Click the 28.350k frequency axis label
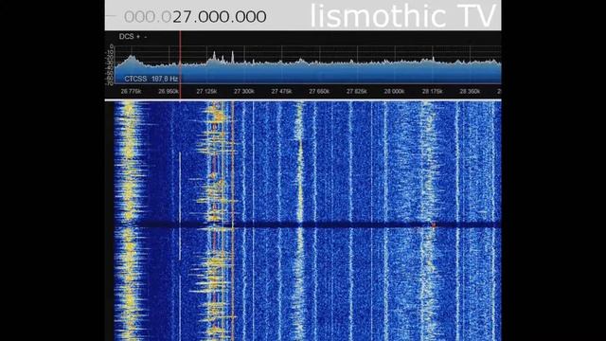This screenshot has width=606, height=341. click(x=470, y=92)
